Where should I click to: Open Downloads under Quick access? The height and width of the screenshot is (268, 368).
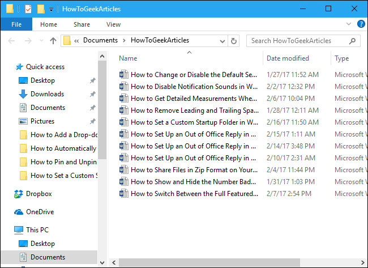[x=47, y=94]
